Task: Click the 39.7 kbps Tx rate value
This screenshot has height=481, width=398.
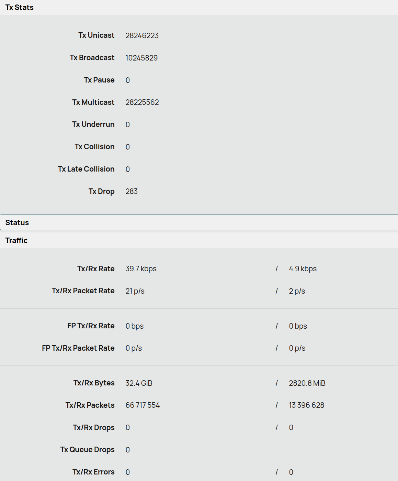Action: click(141, 269)
